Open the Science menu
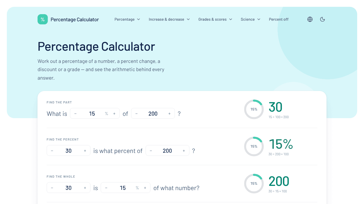Viewport: 364px width, 204px height. pyautogui.click(x=251, y=19)
